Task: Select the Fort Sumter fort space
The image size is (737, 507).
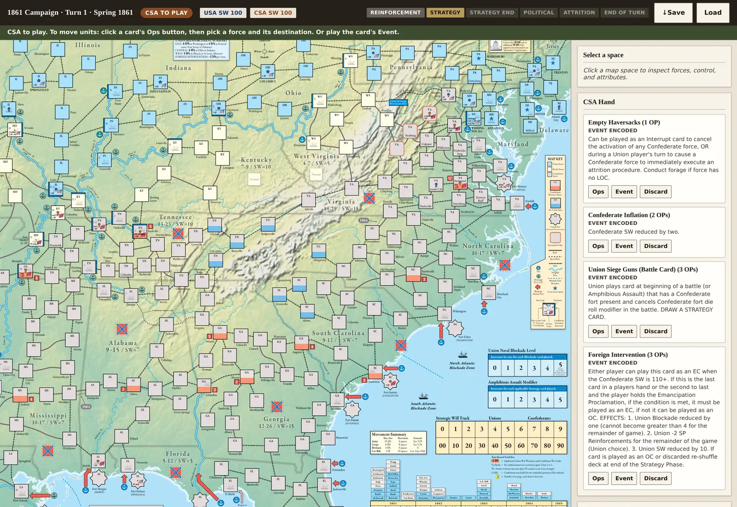Action: pyautogui.click(x=391, y=382)
